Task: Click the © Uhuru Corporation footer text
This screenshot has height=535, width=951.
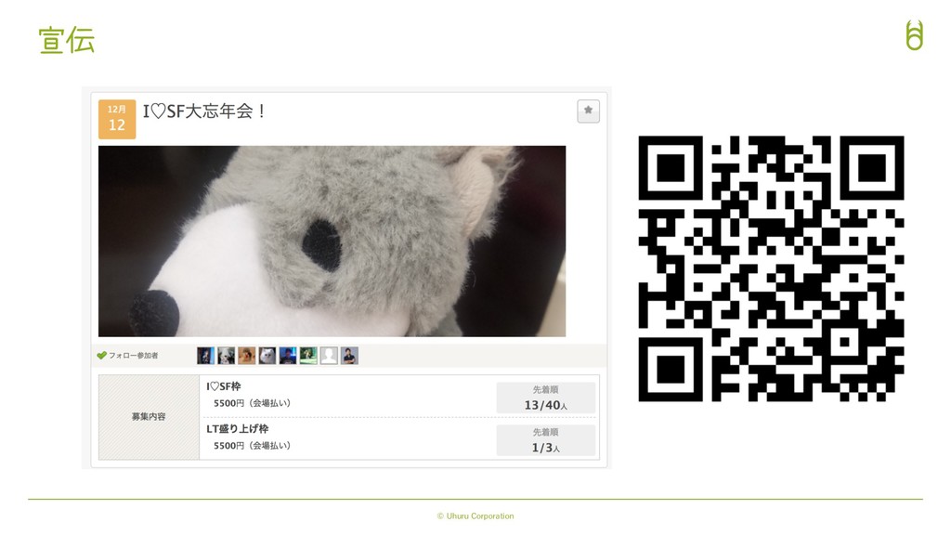Action: tap(475, 516)
